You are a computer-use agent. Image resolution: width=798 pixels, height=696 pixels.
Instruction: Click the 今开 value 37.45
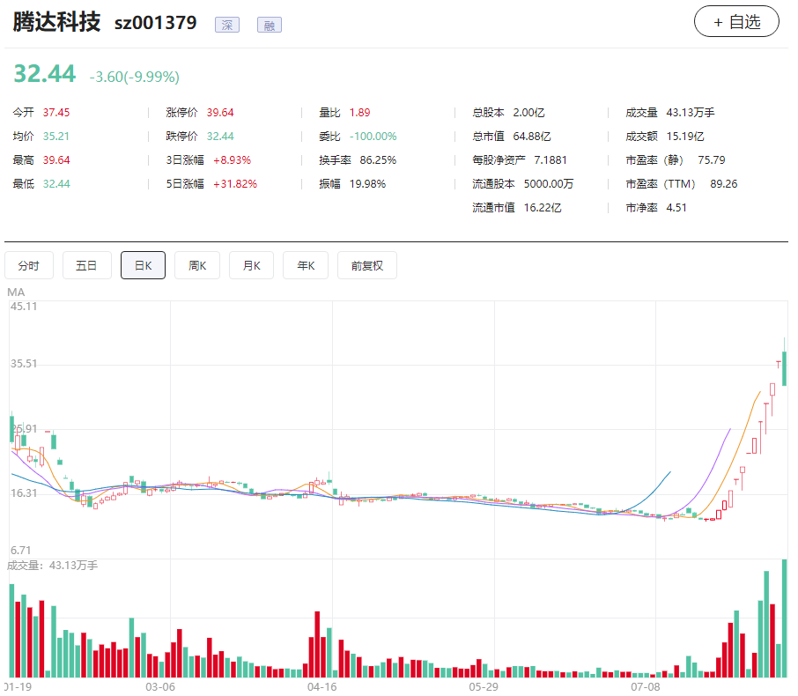(56, 113)
